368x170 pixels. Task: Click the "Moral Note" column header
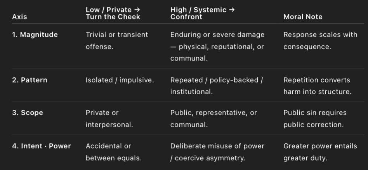(x=303, y=17)
